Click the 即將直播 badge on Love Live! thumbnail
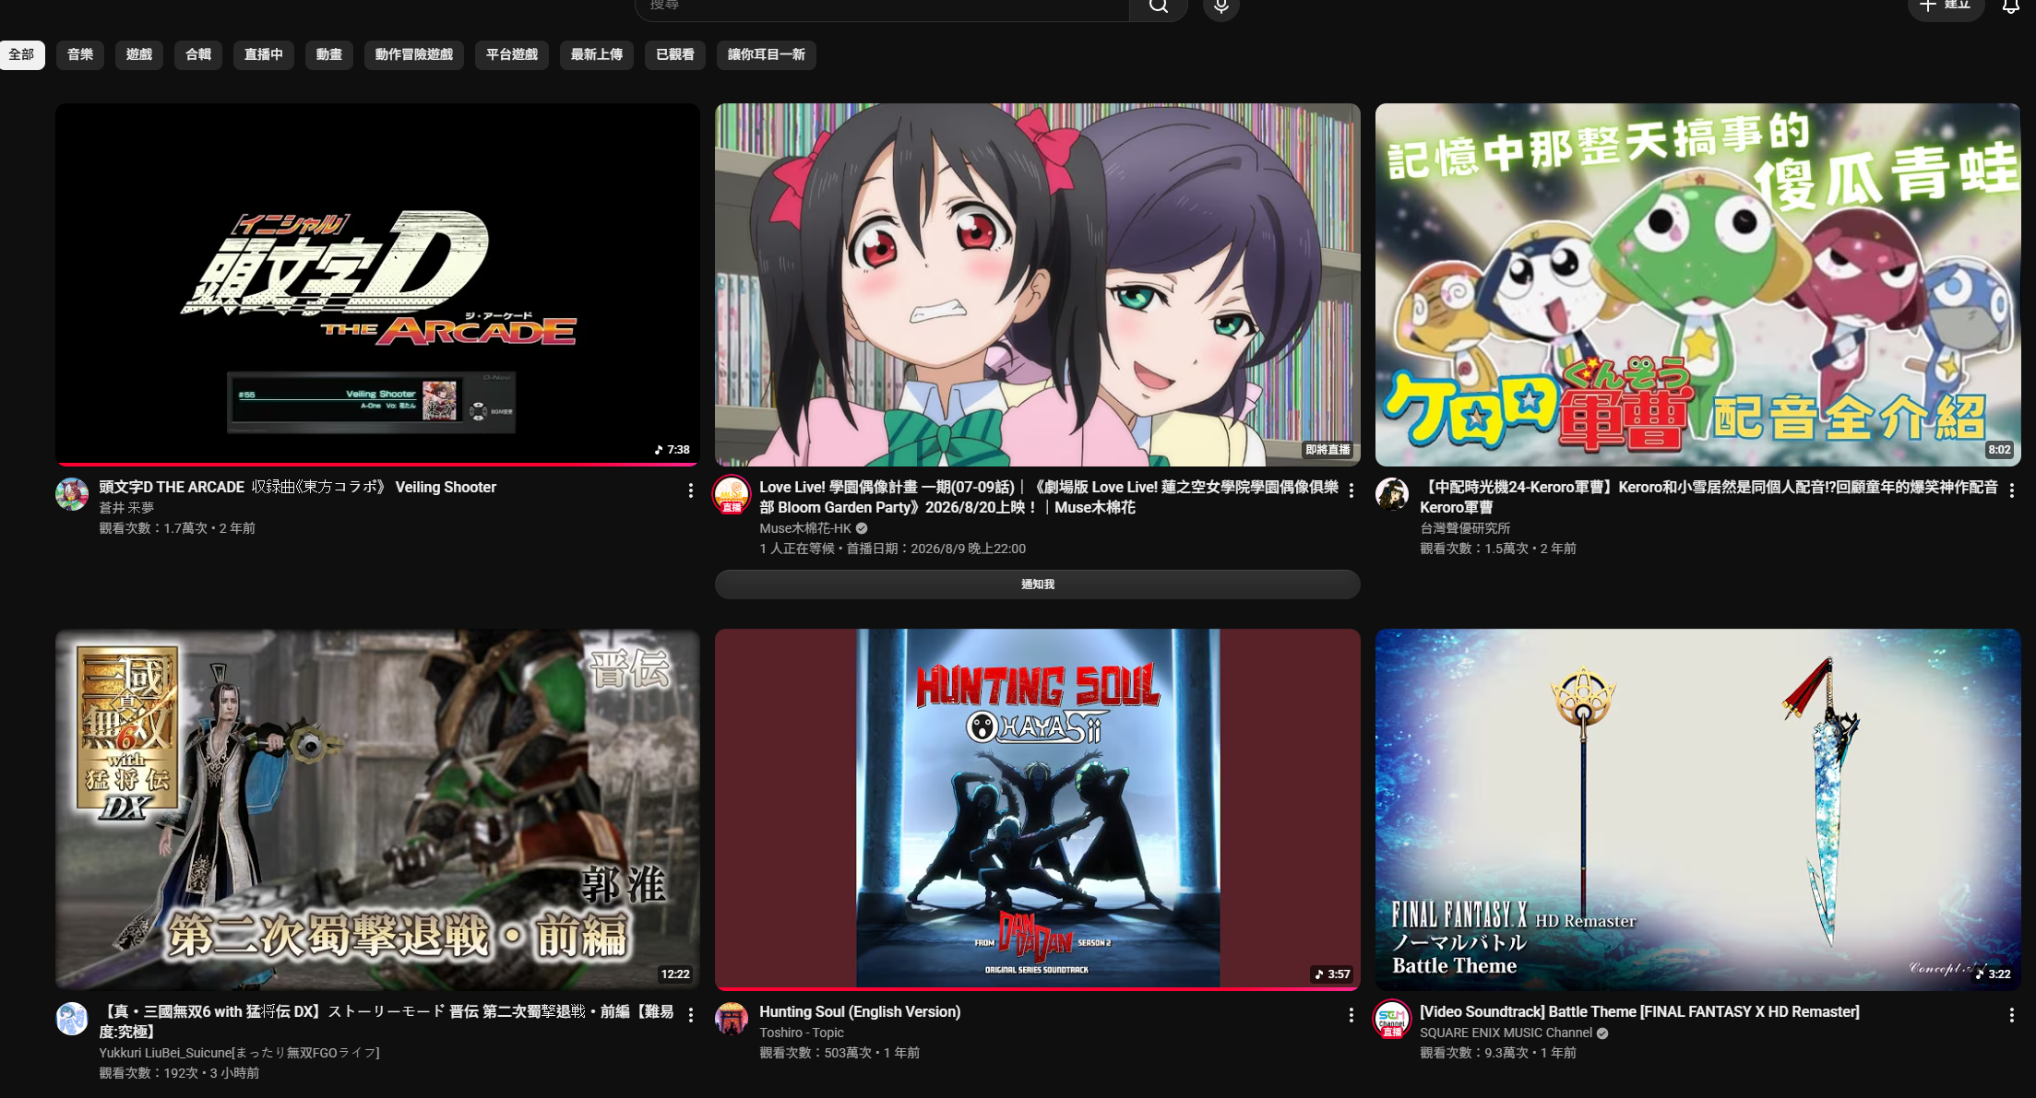2036x1098 pixels. (1328, 450)
